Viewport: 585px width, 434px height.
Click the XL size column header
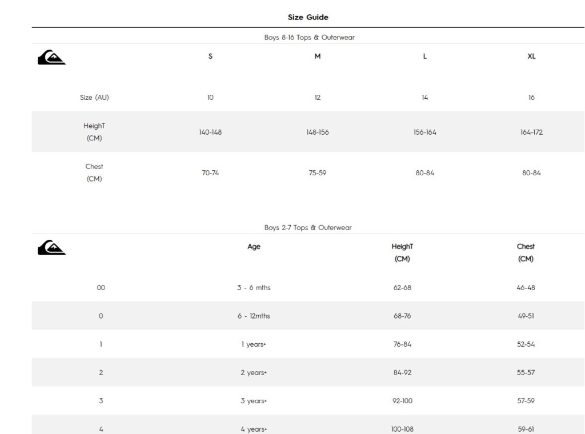point(531,57)
